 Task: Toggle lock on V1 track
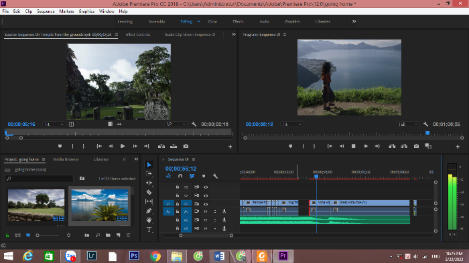[178, 204]
